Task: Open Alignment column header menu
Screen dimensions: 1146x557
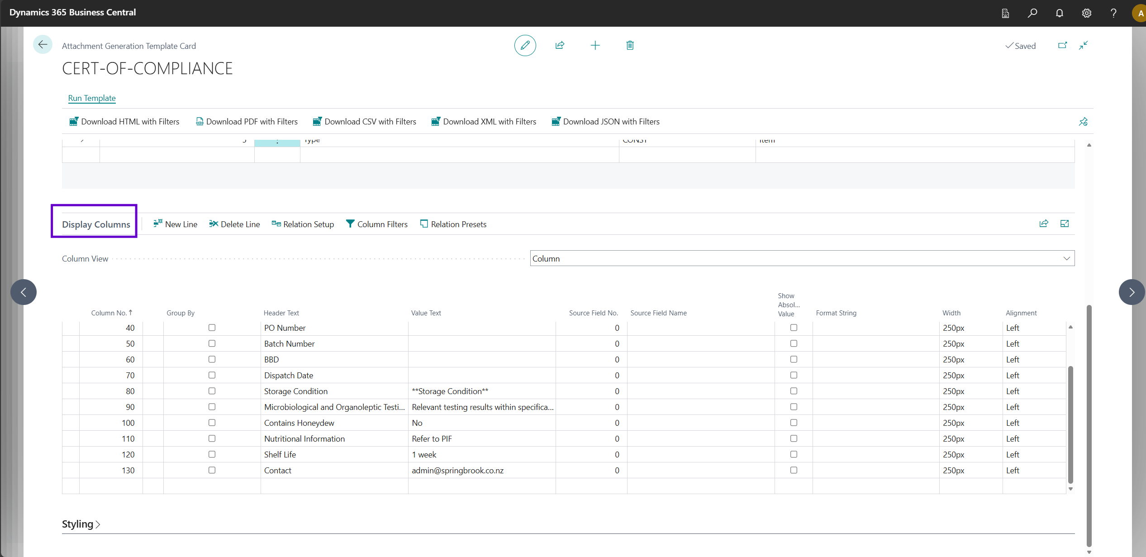Action: (1021, 313)
